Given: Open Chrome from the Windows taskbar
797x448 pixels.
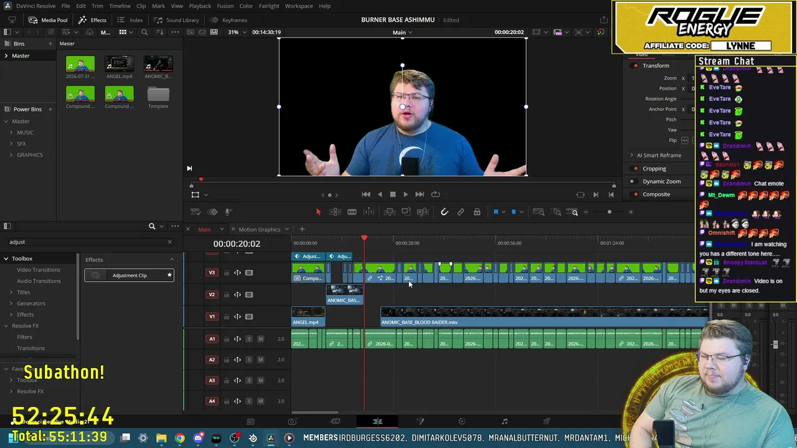Looking at the screenshot, I should tap(179, 438).
